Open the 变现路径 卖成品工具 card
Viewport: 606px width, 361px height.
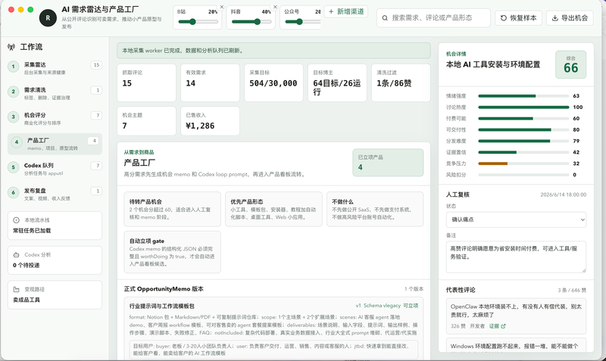(55, 294)
